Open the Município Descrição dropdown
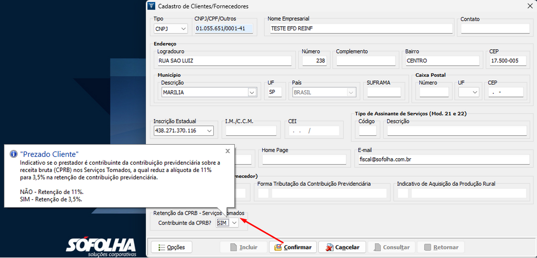Image resolution: width=537 pixels, height=258 pixels. (252, 92)
